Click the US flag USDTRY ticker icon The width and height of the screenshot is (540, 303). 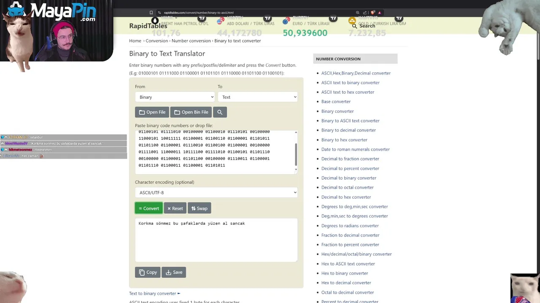coord(220,21)
